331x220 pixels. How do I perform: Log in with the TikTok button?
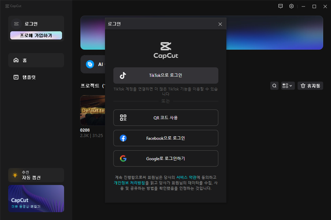[x=166, y=75]
